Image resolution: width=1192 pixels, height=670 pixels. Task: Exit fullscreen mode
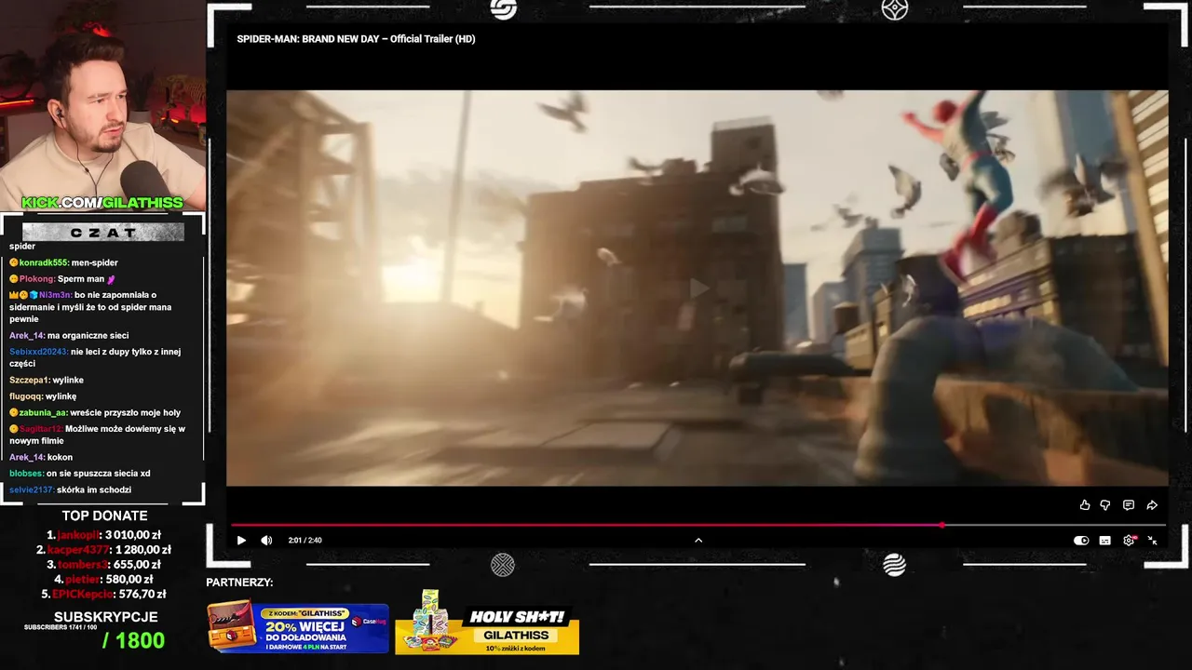point(1152,541)
